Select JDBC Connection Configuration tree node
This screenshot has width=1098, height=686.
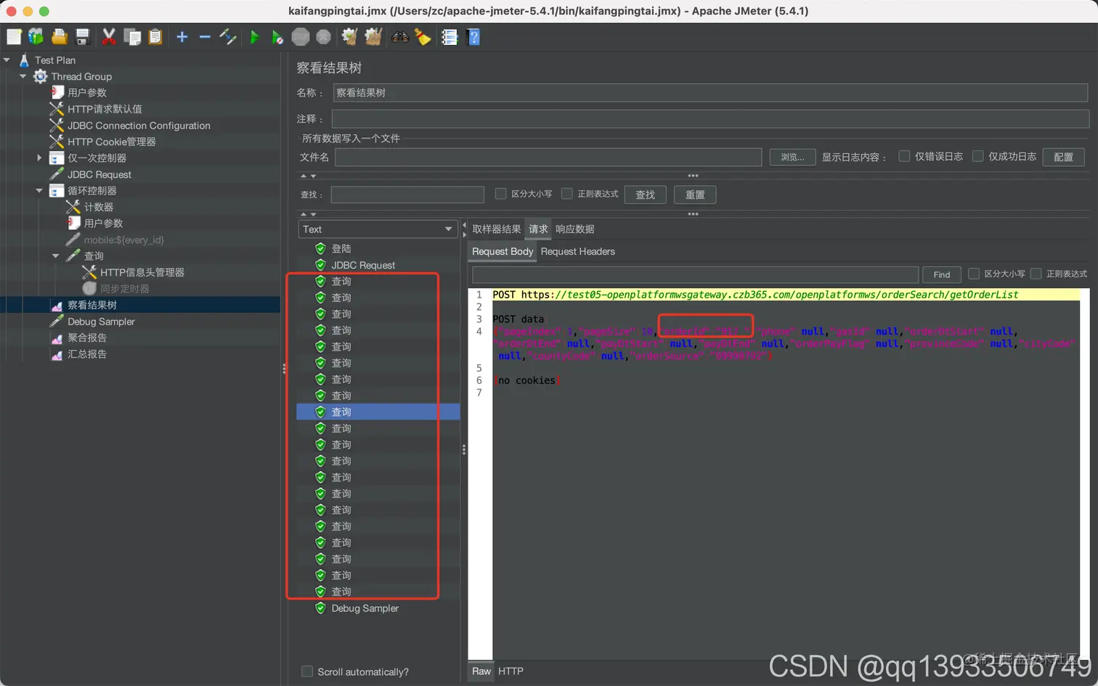tap(139, 126)
